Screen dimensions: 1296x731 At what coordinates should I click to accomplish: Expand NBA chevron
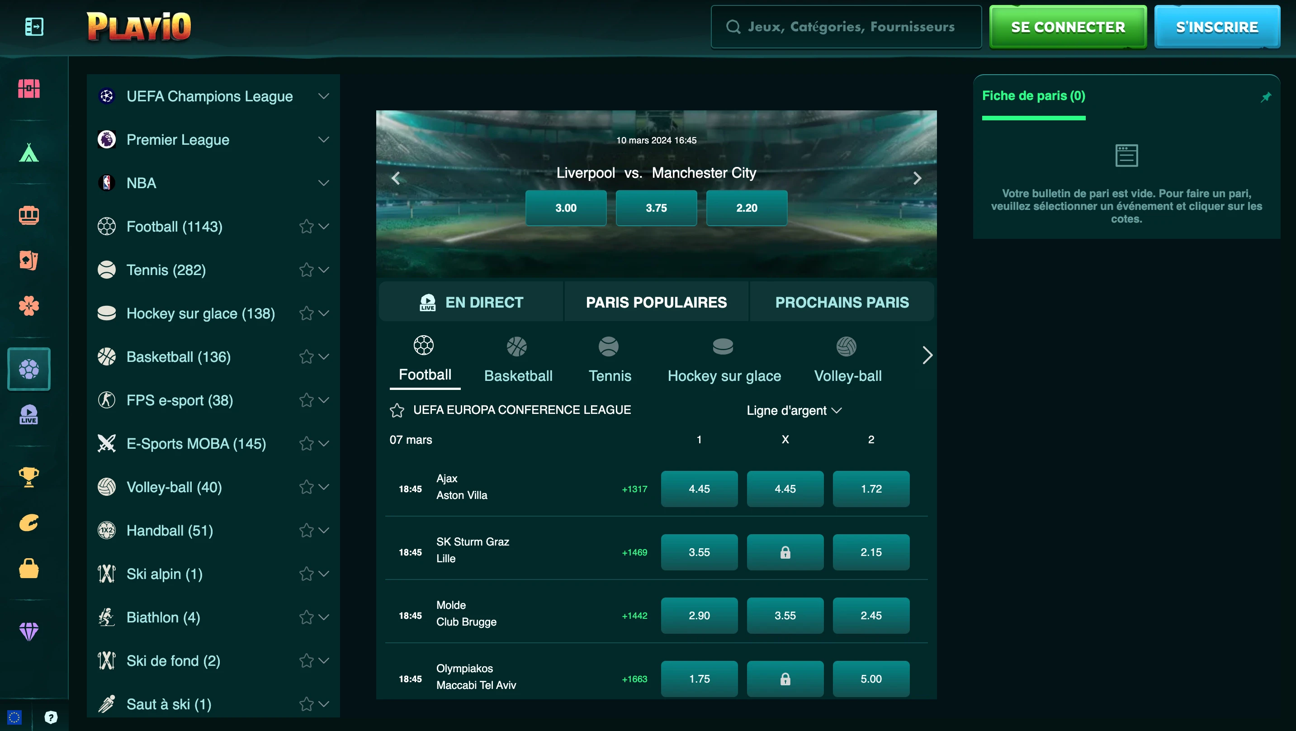(x=323, y=183)
